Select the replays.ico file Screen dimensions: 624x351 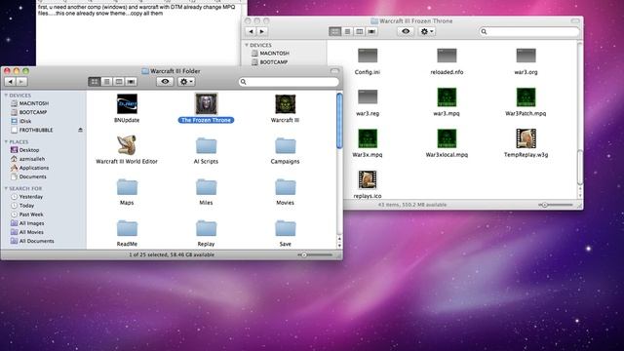pyautogui.click(x=368, y=179)
